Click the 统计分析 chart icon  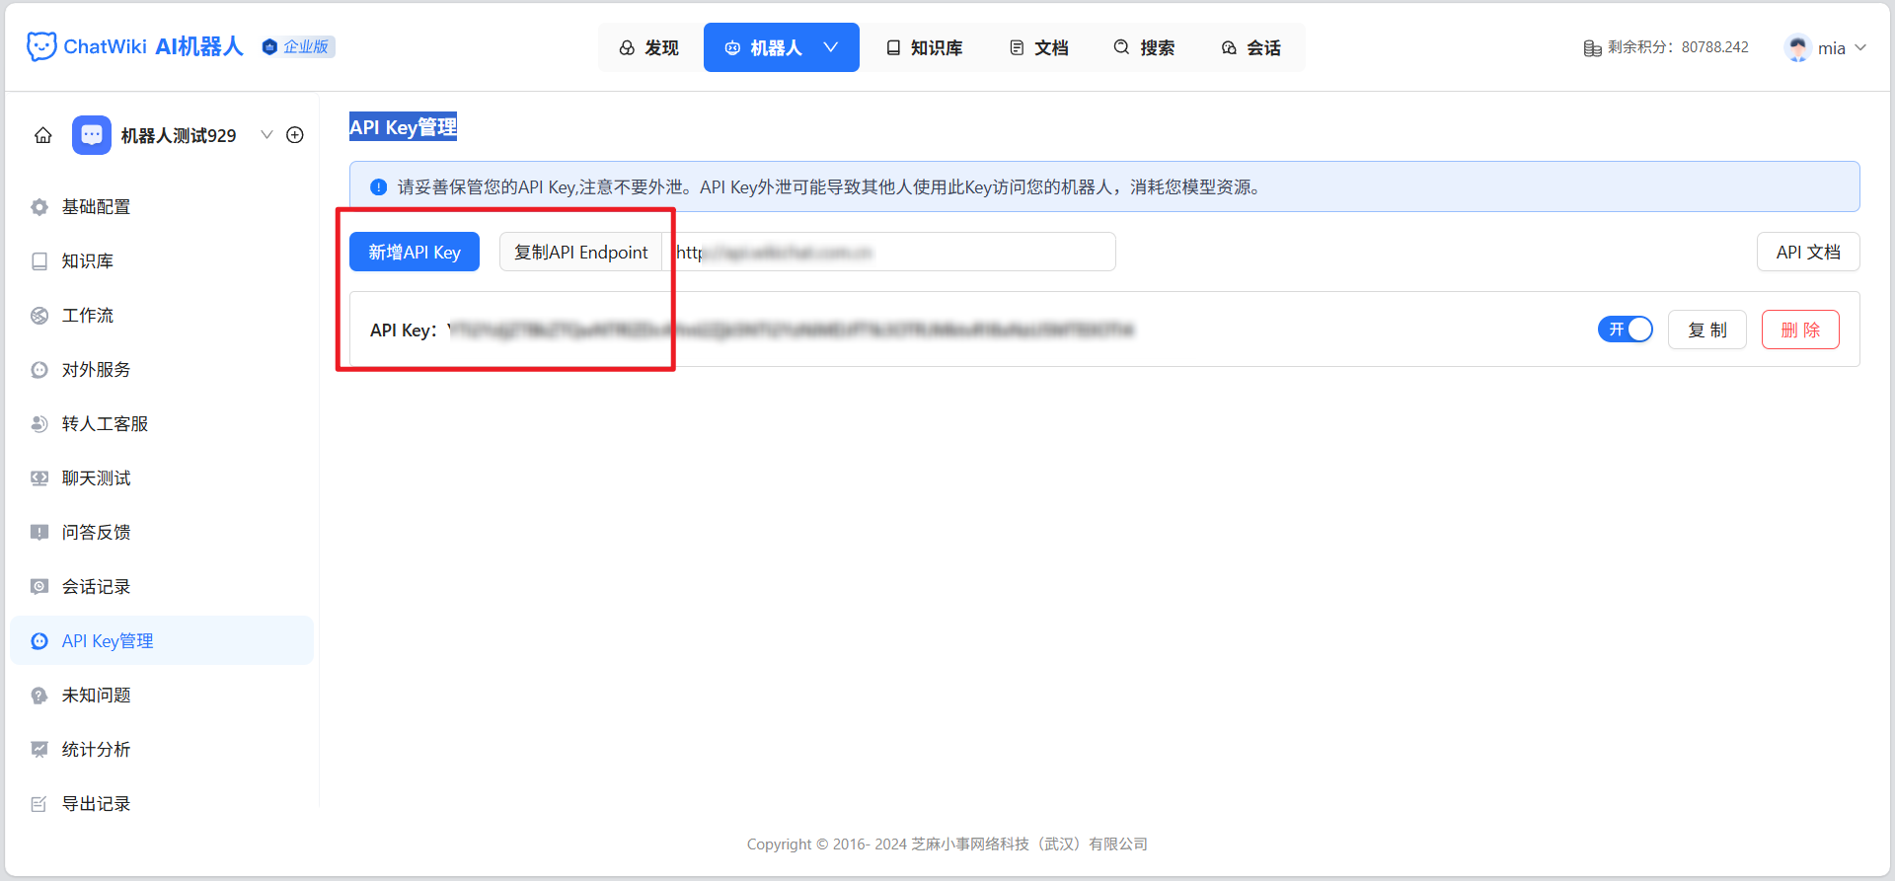[39, 750]
